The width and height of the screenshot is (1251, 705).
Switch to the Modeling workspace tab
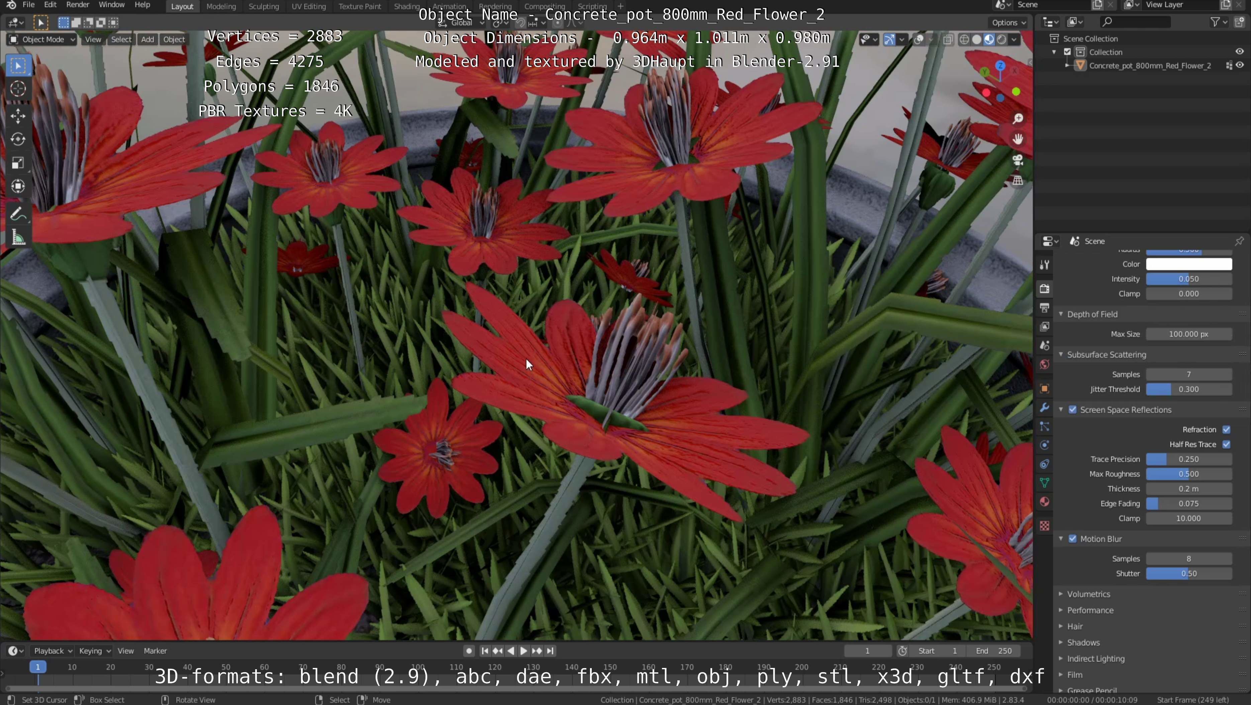[221, 6]
